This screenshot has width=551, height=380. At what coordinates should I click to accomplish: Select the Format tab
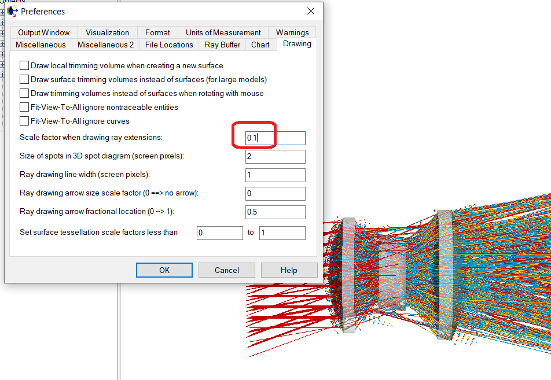coord(157,32)
